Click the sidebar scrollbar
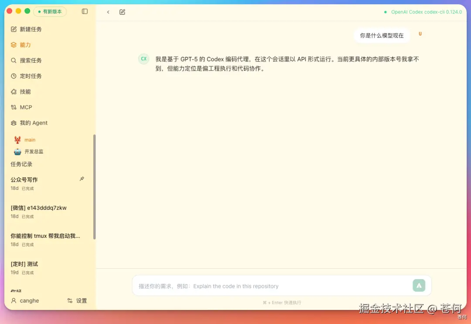471x324 pixels. [x=94, y=186]
